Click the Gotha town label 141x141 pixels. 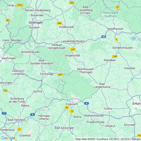(108, 109)
